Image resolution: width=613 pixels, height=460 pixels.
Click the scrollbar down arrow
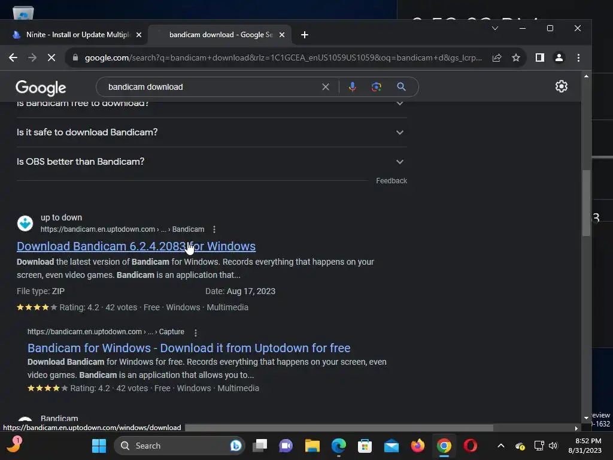tap(586, 417)
